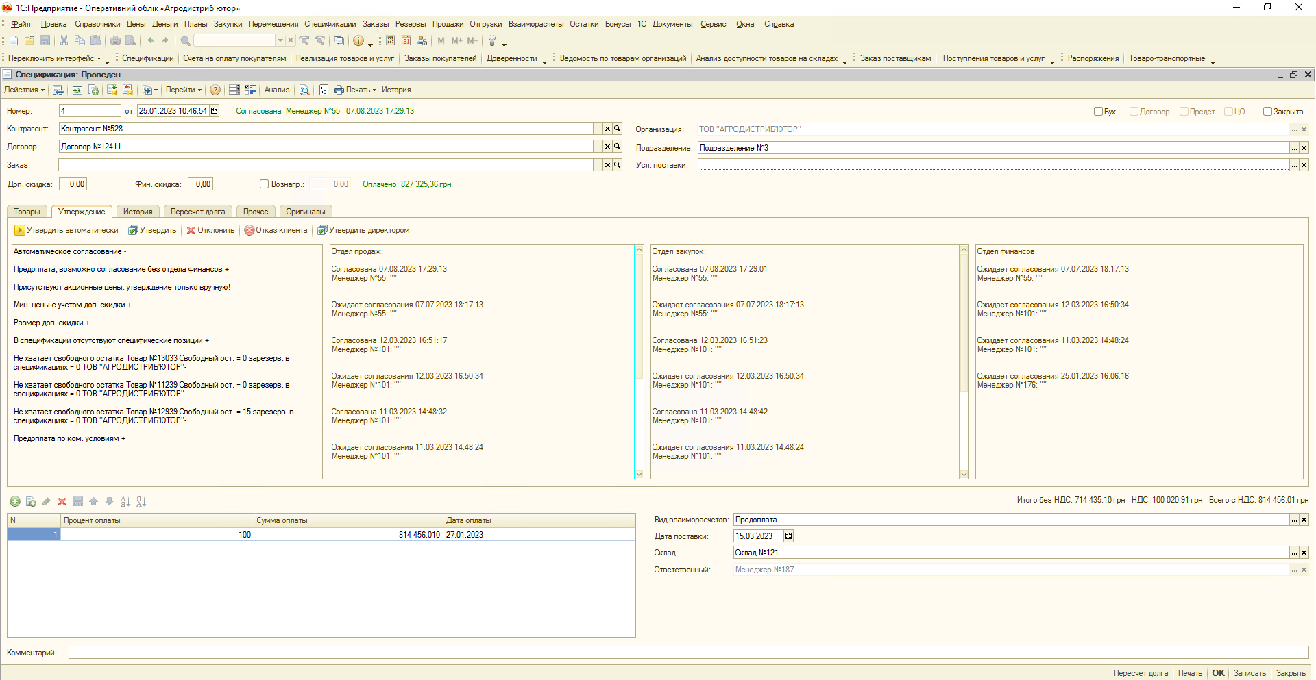
Task: Click the Утвердить директором button
Action: [363, 230]
